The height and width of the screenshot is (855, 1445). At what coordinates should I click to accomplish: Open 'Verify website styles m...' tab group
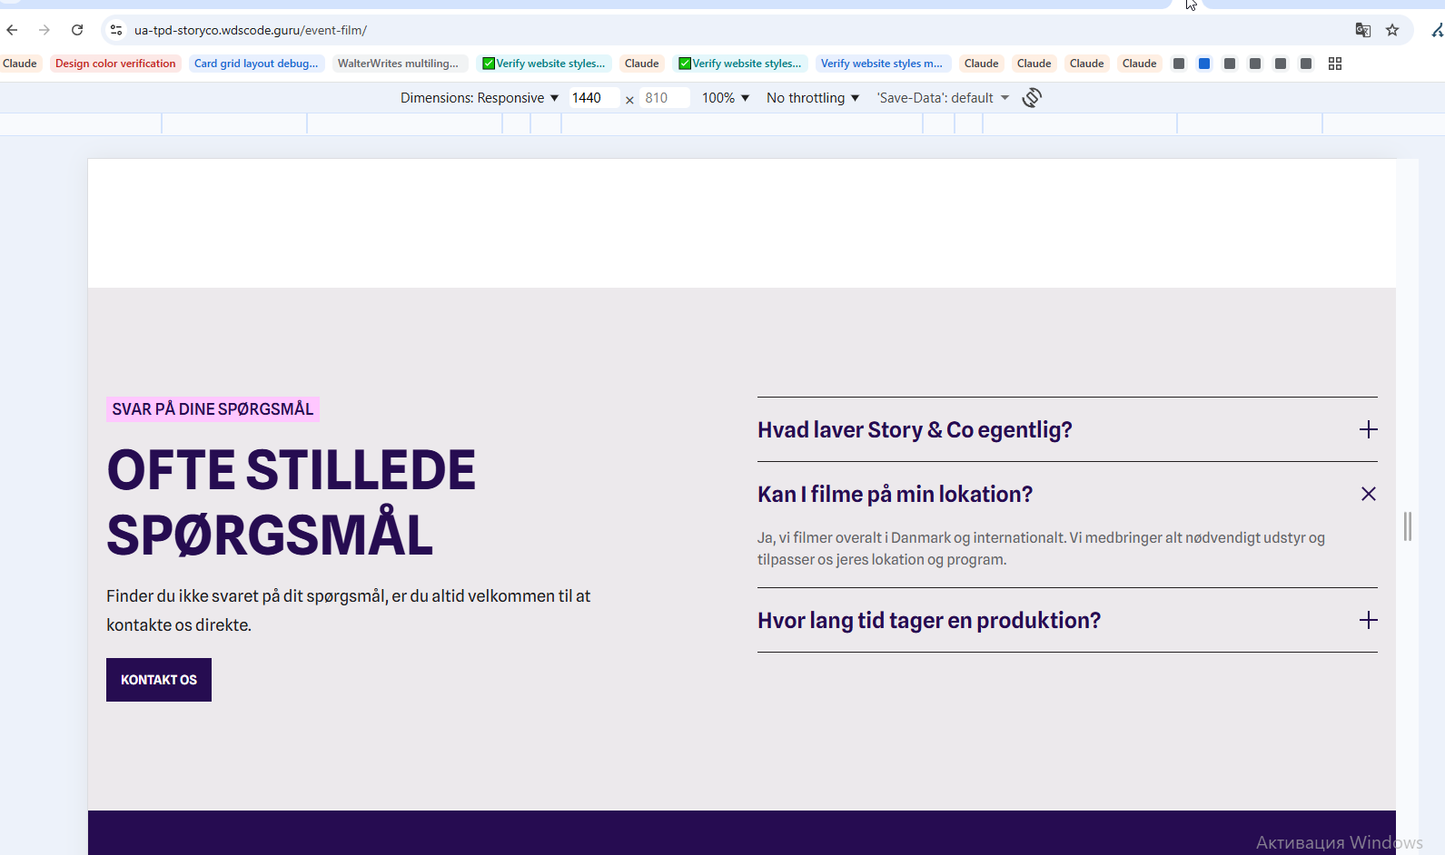pyautogui.click(x=882, y=64)
